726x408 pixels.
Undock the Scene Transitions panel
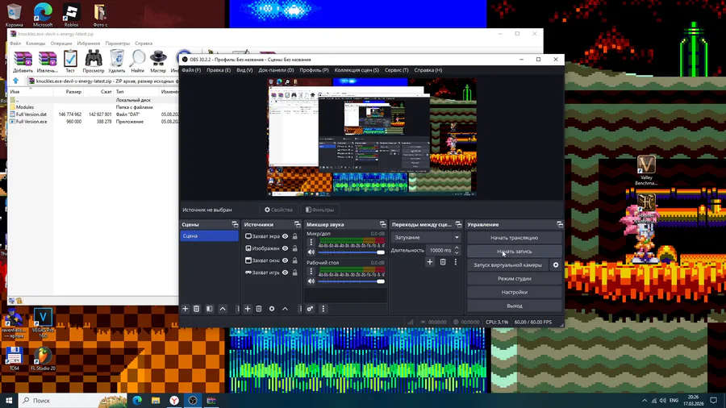pos(458,224)
